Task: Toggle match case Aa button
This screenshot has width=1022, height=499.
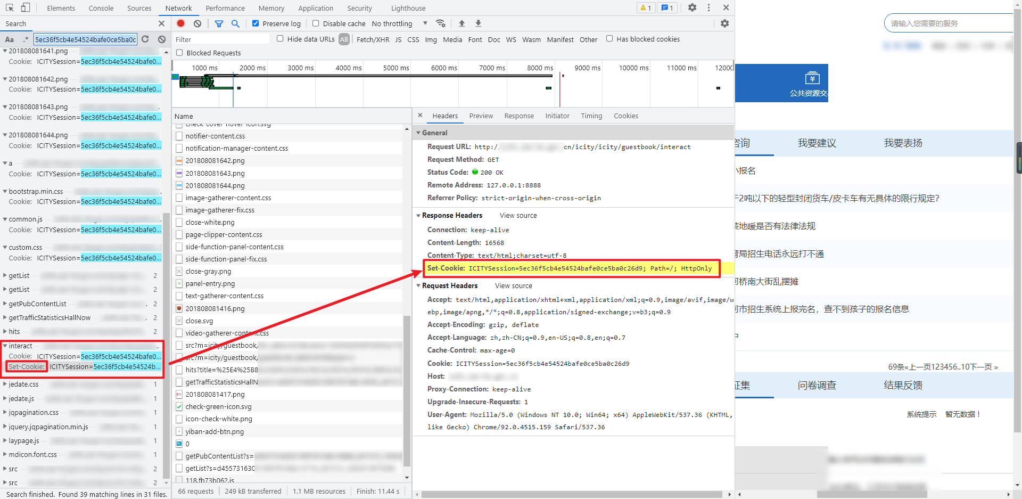Action: 10,39
